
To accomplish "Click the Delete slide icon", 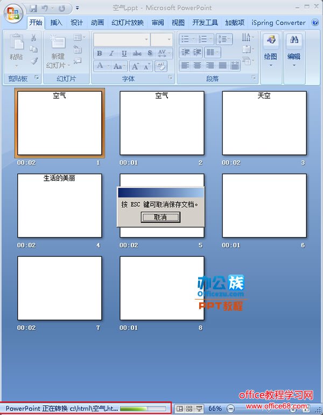I will [78, 61].
